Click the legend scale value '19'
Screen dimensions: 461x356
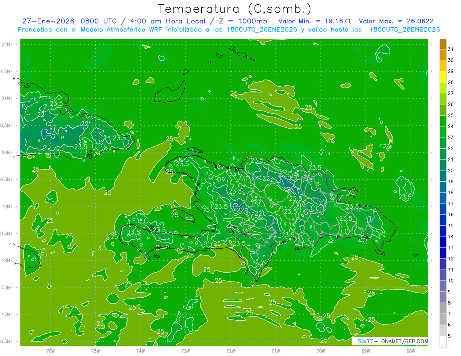451,181
